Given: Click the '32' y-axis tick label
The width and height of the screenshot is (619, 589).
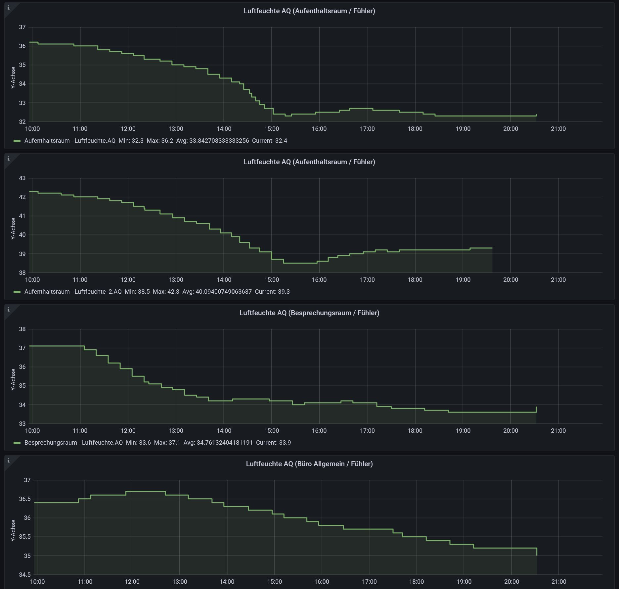Looking at the screenshot, I should coord(22,122).
